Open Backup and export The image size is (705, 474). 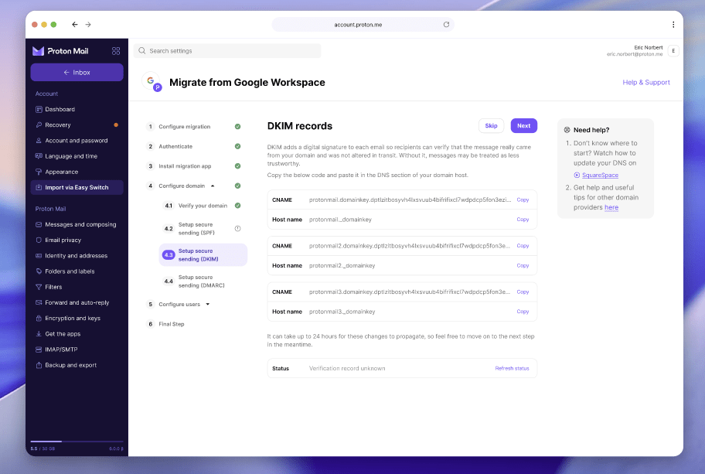77,365
